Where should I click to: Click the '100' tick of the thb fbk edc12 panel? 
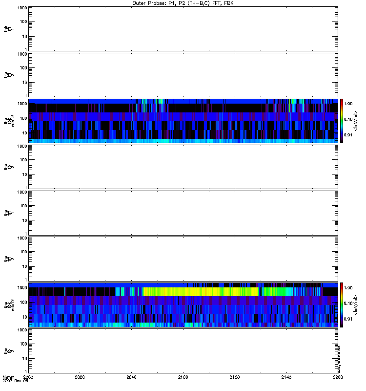[x=23, y=118]
